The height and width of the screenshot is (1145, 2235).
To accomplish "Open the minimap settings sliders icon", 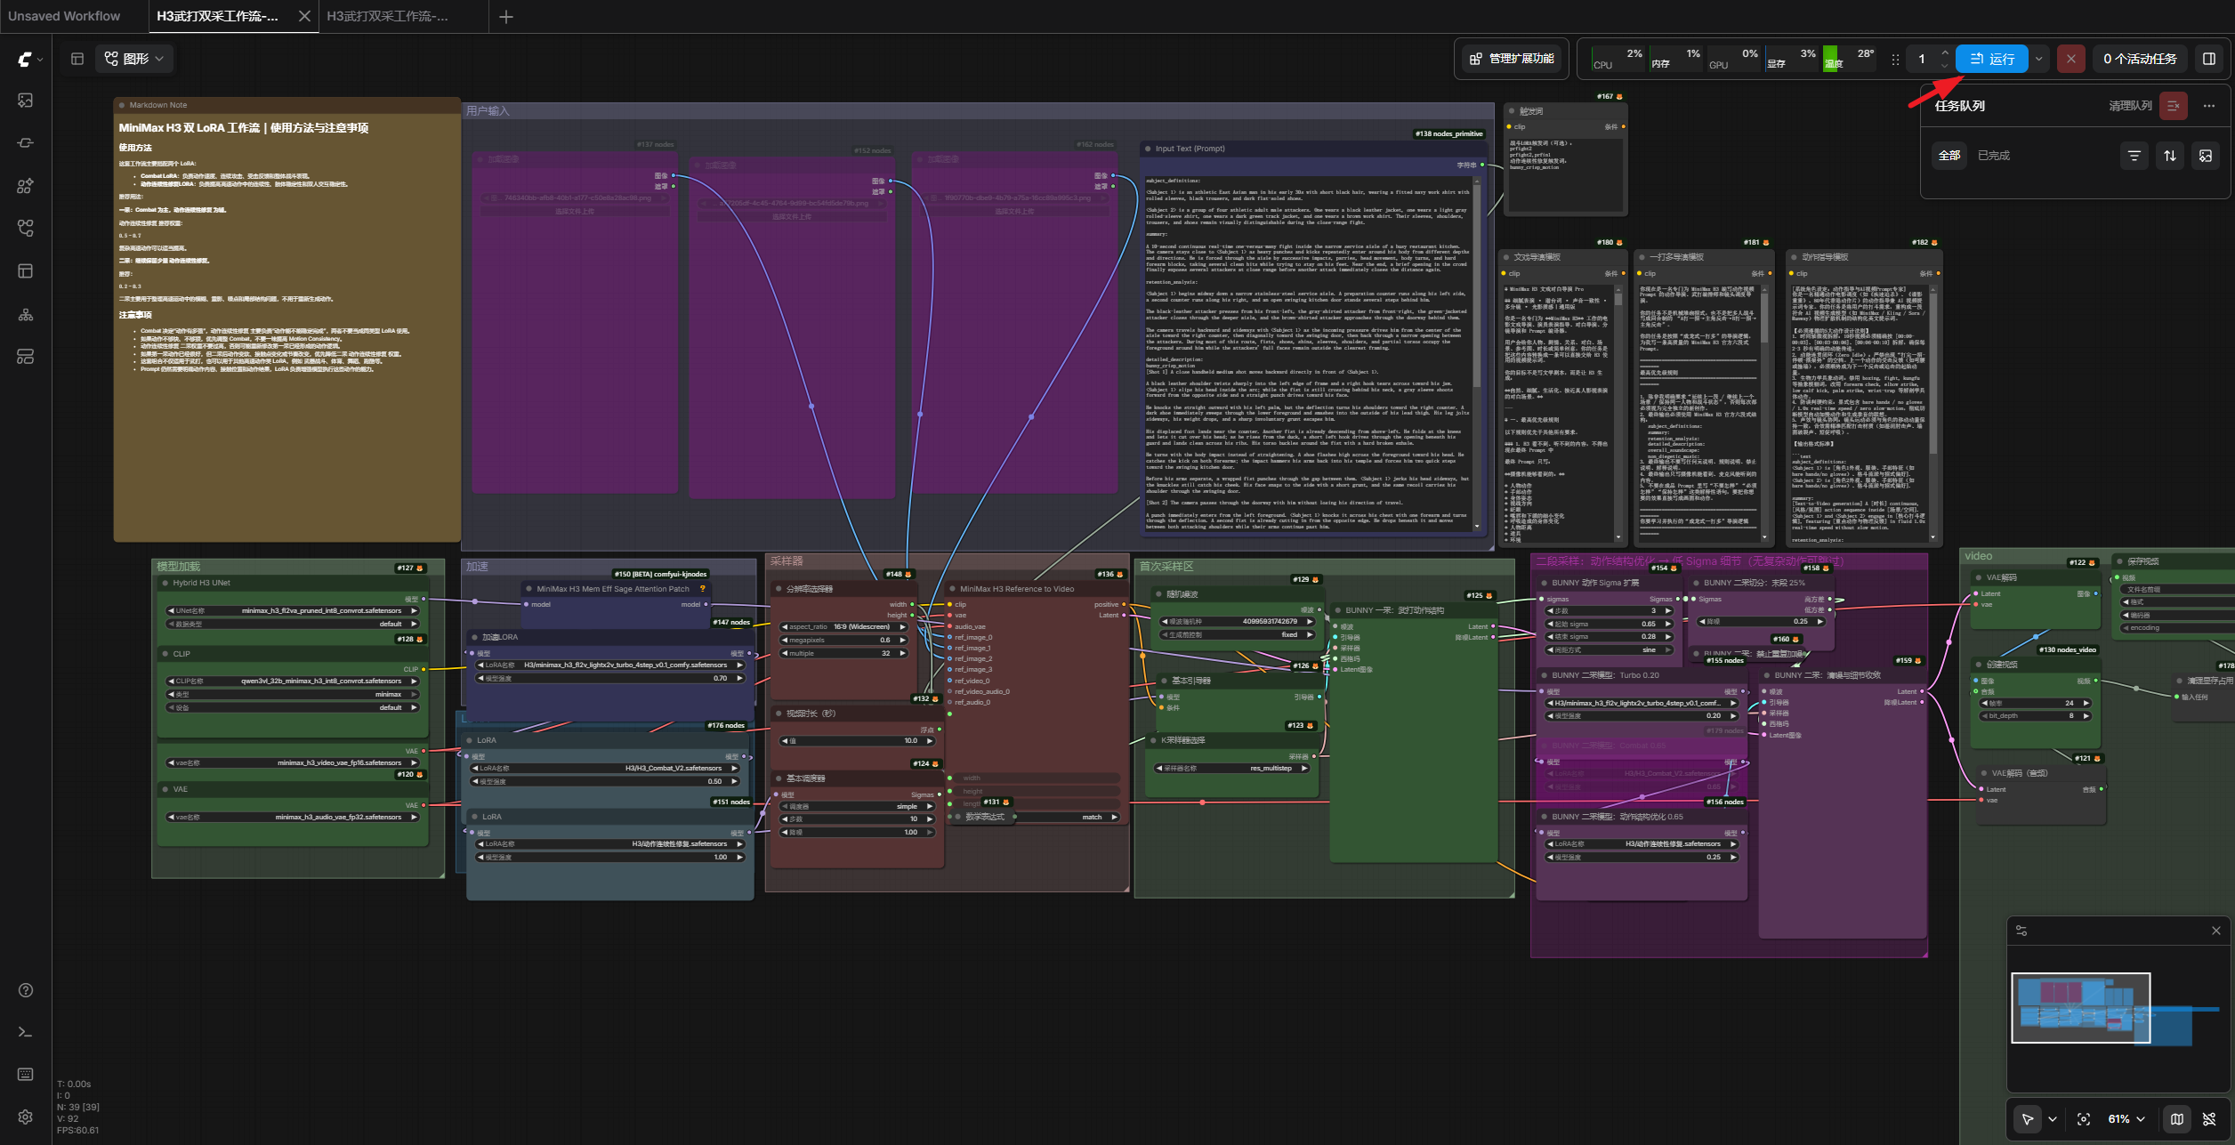I will coord(2021,931).
